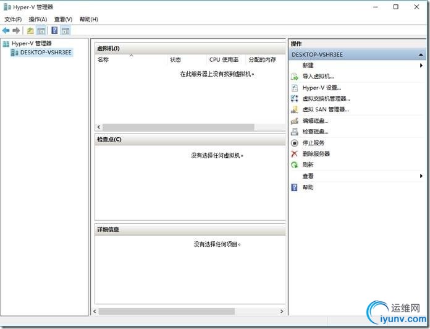The width and height of the screenshot is (430, 329).
Task: Expand the 查看 submenu arrow in actions
Action: (421, 176)
